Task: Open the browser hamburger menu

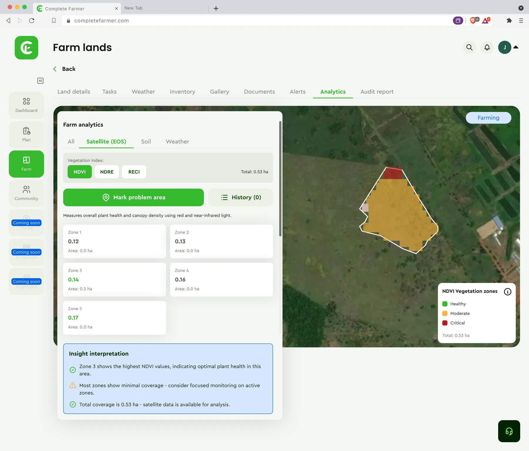Action: 521,21
